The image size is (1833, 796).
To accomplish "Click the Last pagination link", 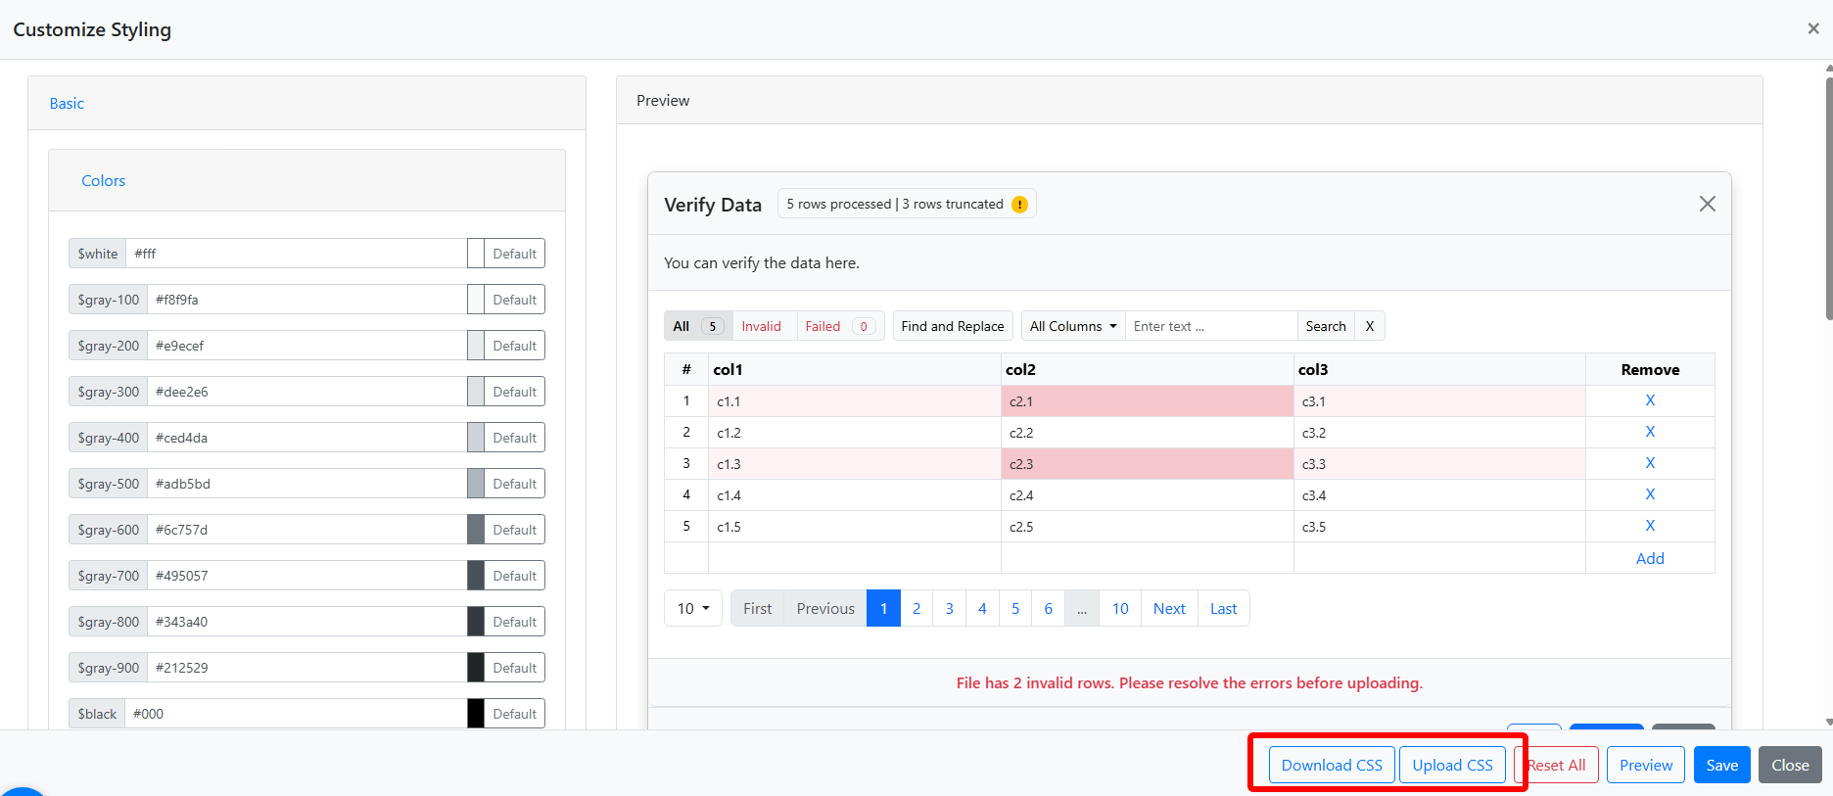I will coord(1224,608).
